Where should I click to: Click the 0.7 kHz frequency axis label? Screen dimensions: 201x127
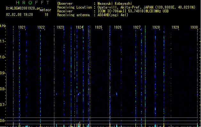(x=3, y=105)
